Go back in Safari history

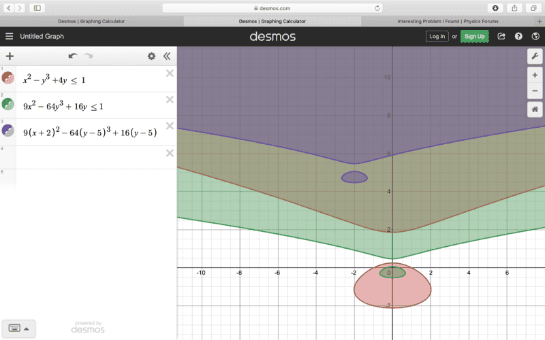tap(9, 8)
